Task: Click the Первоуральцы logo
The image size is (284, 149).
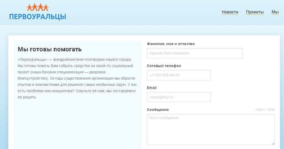Action: coord(38,12)
